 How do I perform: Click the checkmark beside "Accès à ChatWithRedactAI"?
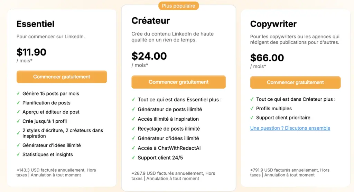coord(133,148)
